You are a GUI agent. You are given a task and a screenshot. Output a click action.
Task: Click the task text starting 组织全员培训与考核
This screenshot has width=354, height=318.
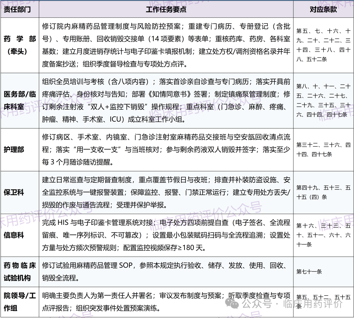166,100
